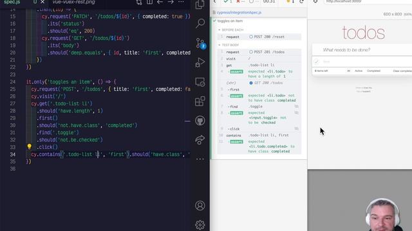Open the Cypress selector playground
The width and height of the screenshot is (412, 231).
tap(315, 1)
